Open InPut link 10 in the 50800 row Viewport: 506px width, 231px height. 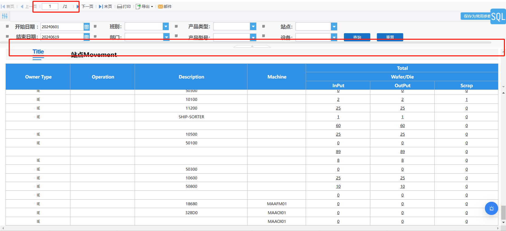[338, 186]
